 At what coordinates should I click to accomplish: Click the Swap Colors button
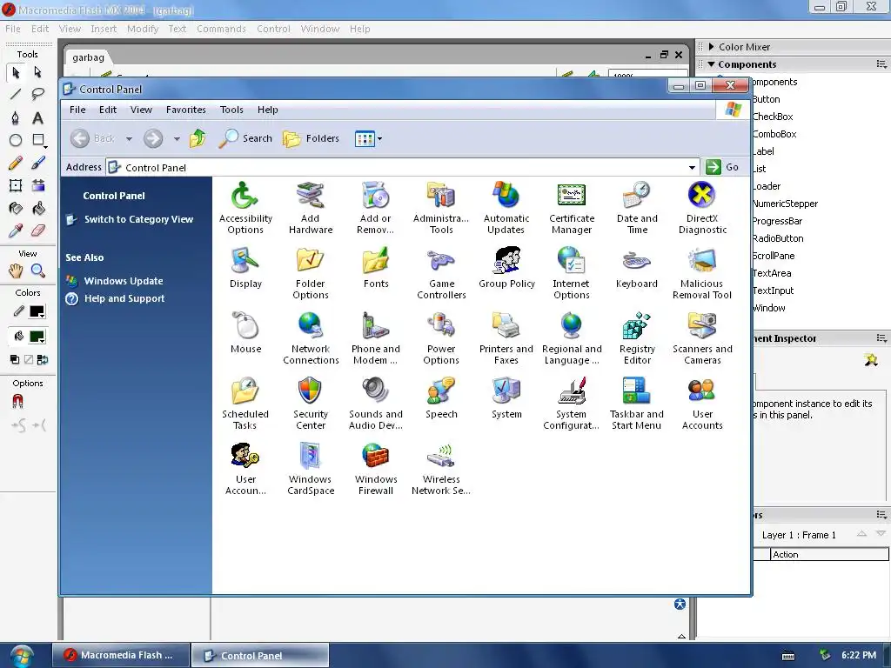coord(43,359)
